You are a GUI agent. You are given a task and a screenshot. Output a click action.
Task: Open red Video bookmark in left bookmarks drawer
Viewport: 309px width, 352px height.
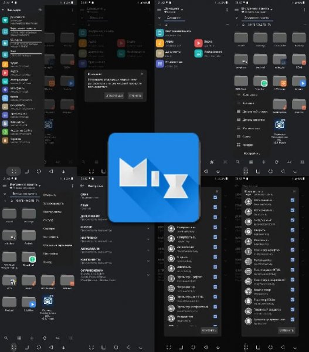pyautogui.click(x=5, y=73)
